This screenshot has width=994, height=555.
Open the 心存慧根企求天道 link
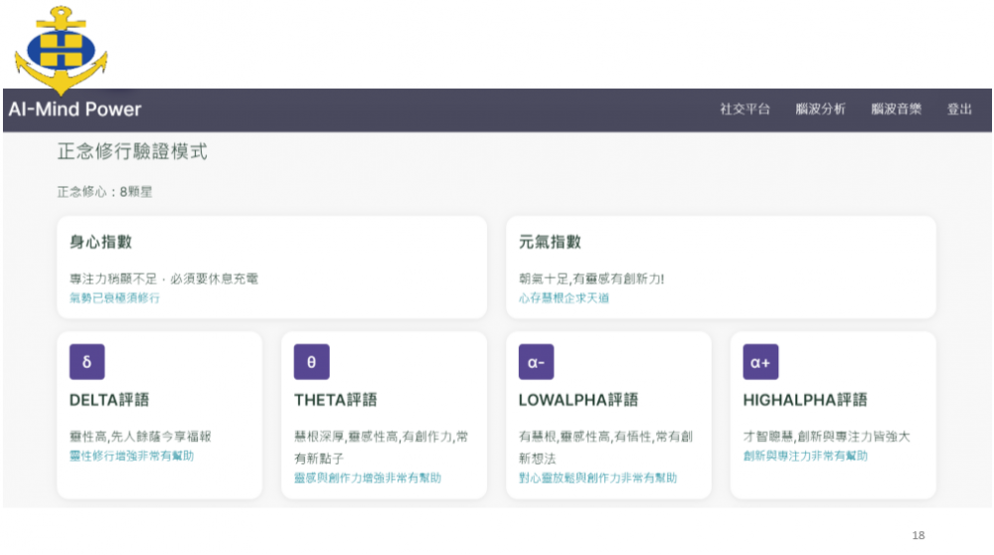click(x=564, y=297)
